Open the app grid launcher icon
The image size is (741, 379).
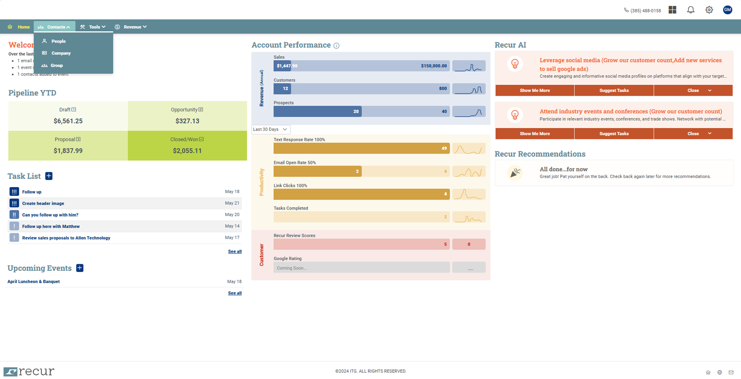pos(672,10)
